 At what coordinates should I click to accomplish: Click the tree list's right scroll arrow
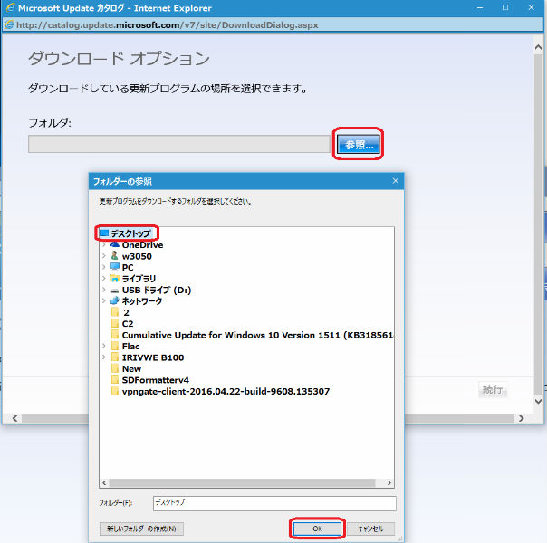click(x=389, y=482)
